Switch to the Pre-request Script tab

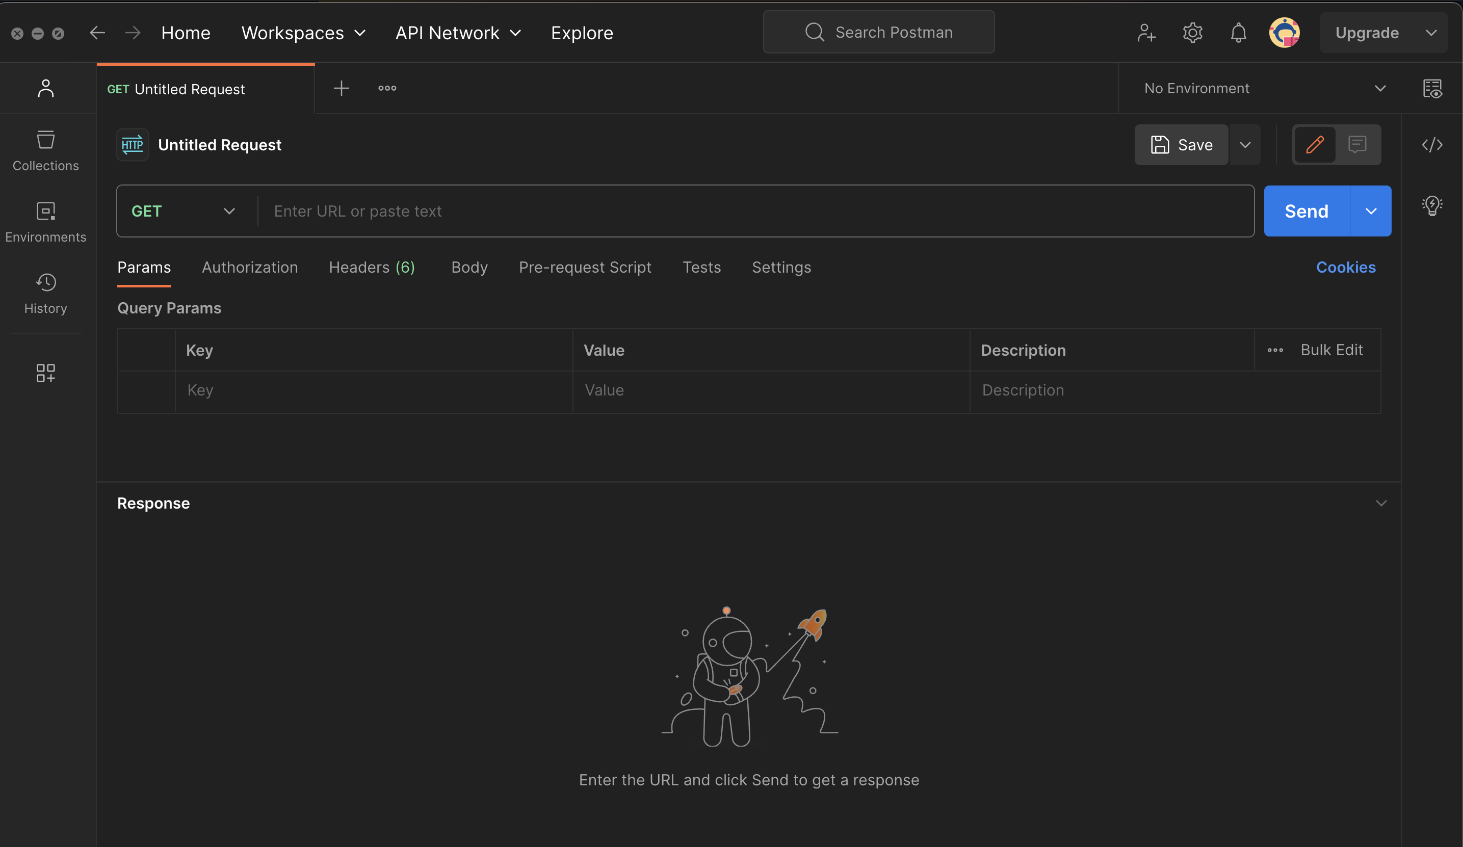point(585,267)
